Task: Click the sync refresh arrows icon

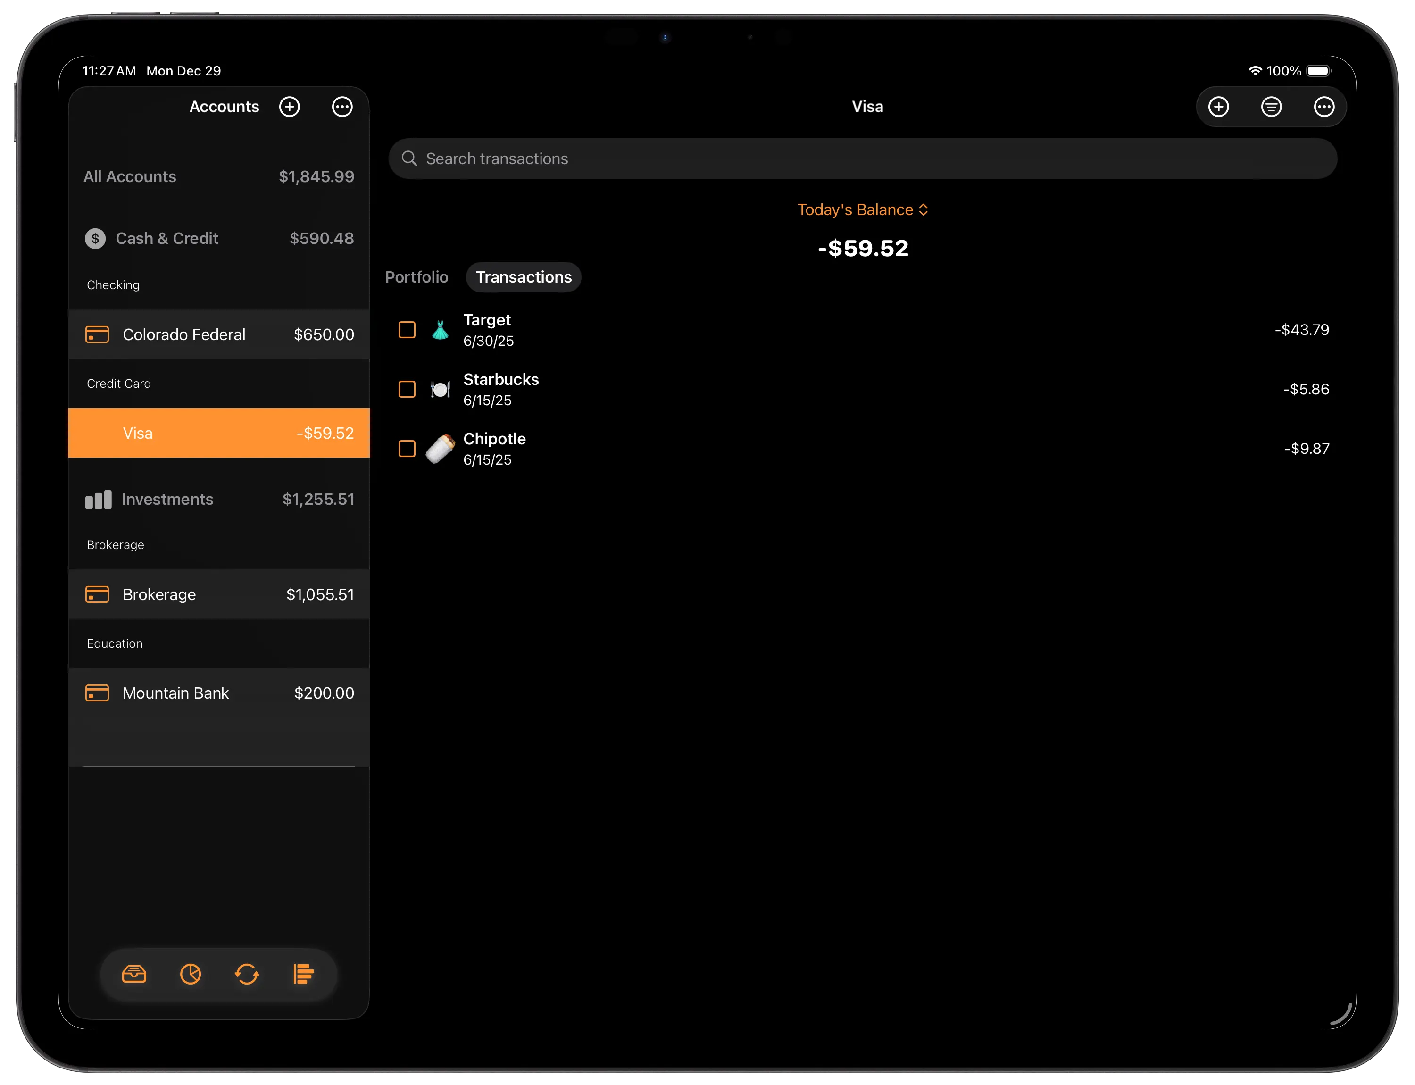Action: [x=247, y=974]
